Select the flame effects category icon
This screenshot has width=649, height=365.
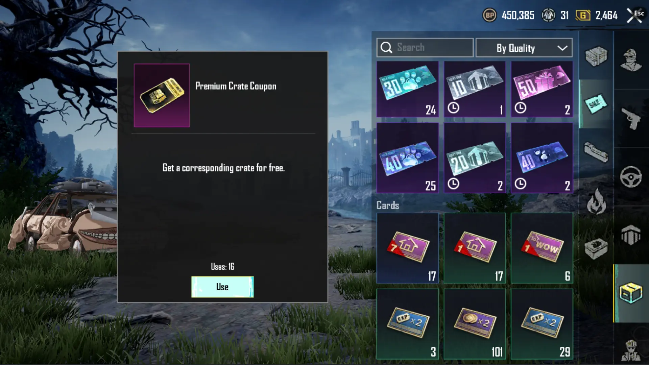click(x=596, y=201)
